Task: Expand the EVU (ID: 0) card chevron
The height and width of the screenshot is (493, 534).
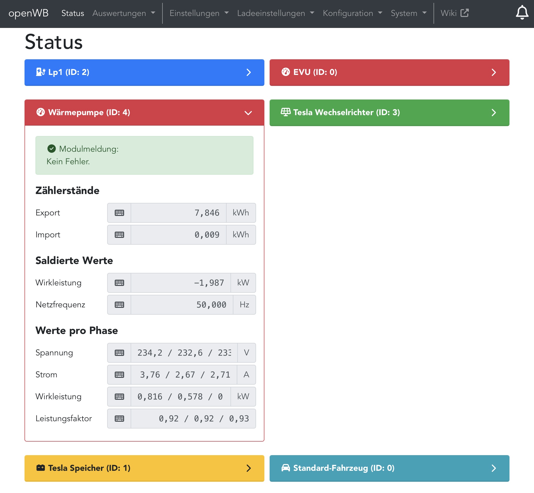Action: pyautogui.click(x=493, y=72)
